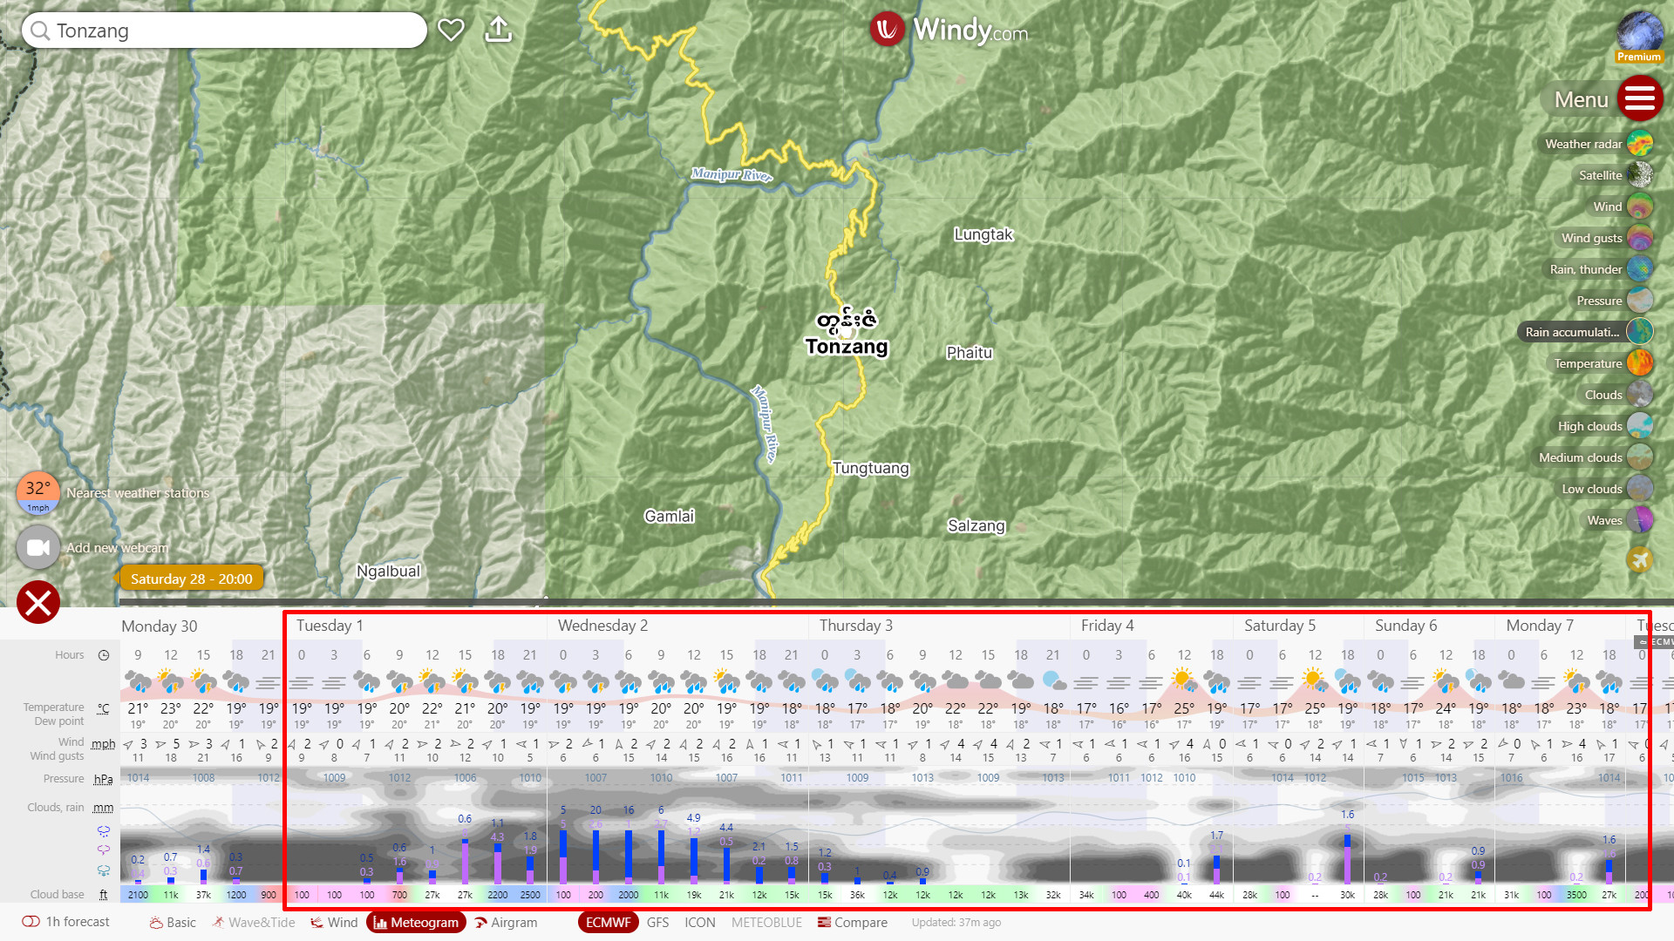Select the Clouds layer icon
The image size is (1674, 941).
point(1640,395)
